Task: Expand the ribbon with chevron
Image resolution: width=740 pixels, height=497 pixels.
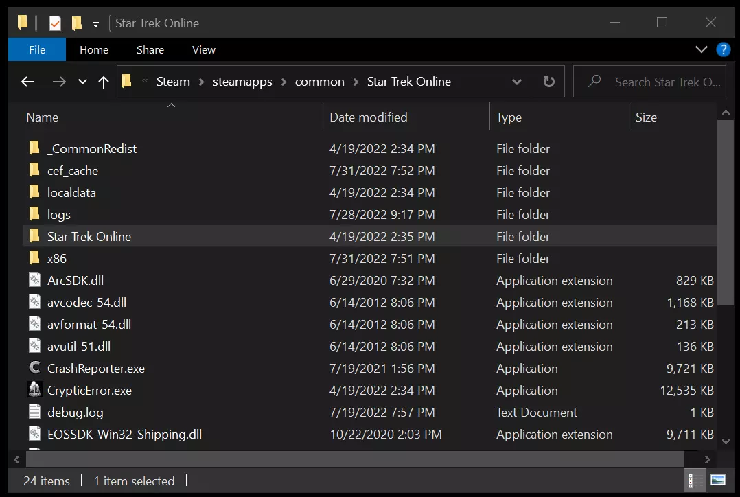Action: pos(701,49)
